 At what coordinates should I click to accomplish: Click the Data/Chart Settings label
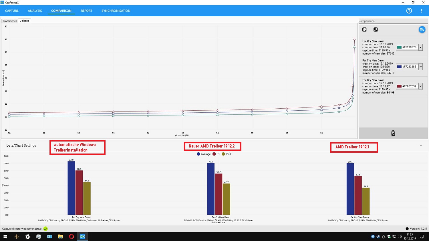point(21,146)
